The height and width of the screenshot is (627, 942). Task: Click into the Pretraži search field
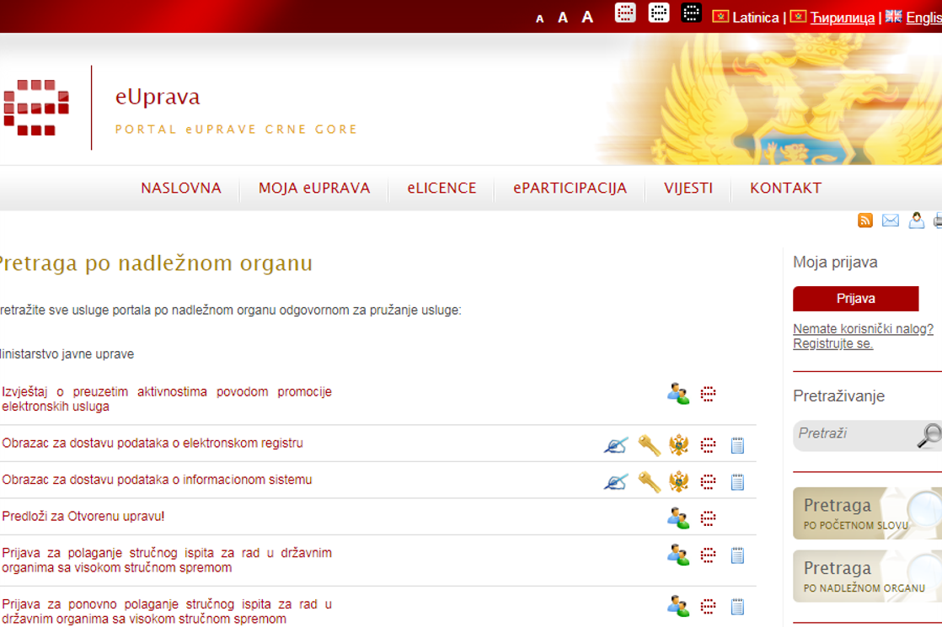coord(851,434)
